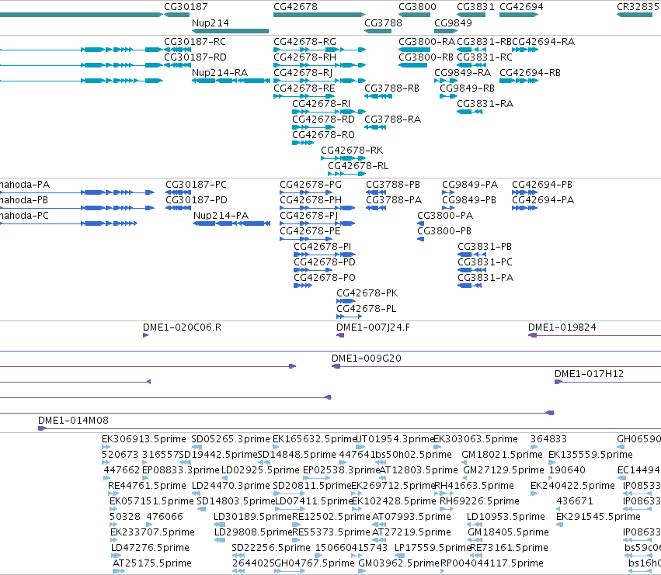The image size is (661, 575).
Task: Open protein CG3800-PB
Action: tap(444, 232)
